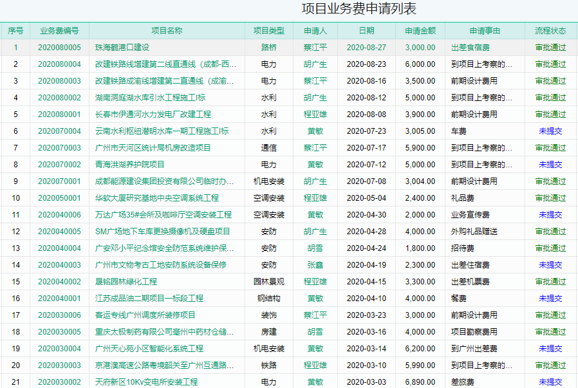Click applicant 张鑫 in row 14

point(315,265)
